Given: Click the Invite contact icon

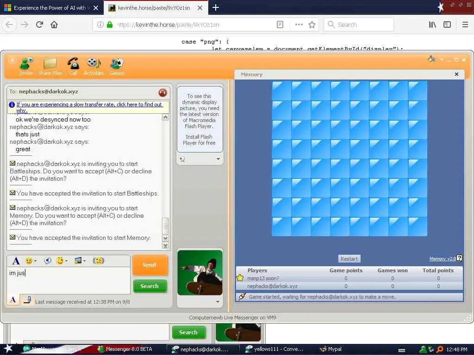Looking at the screenshot, I should 26,67.
